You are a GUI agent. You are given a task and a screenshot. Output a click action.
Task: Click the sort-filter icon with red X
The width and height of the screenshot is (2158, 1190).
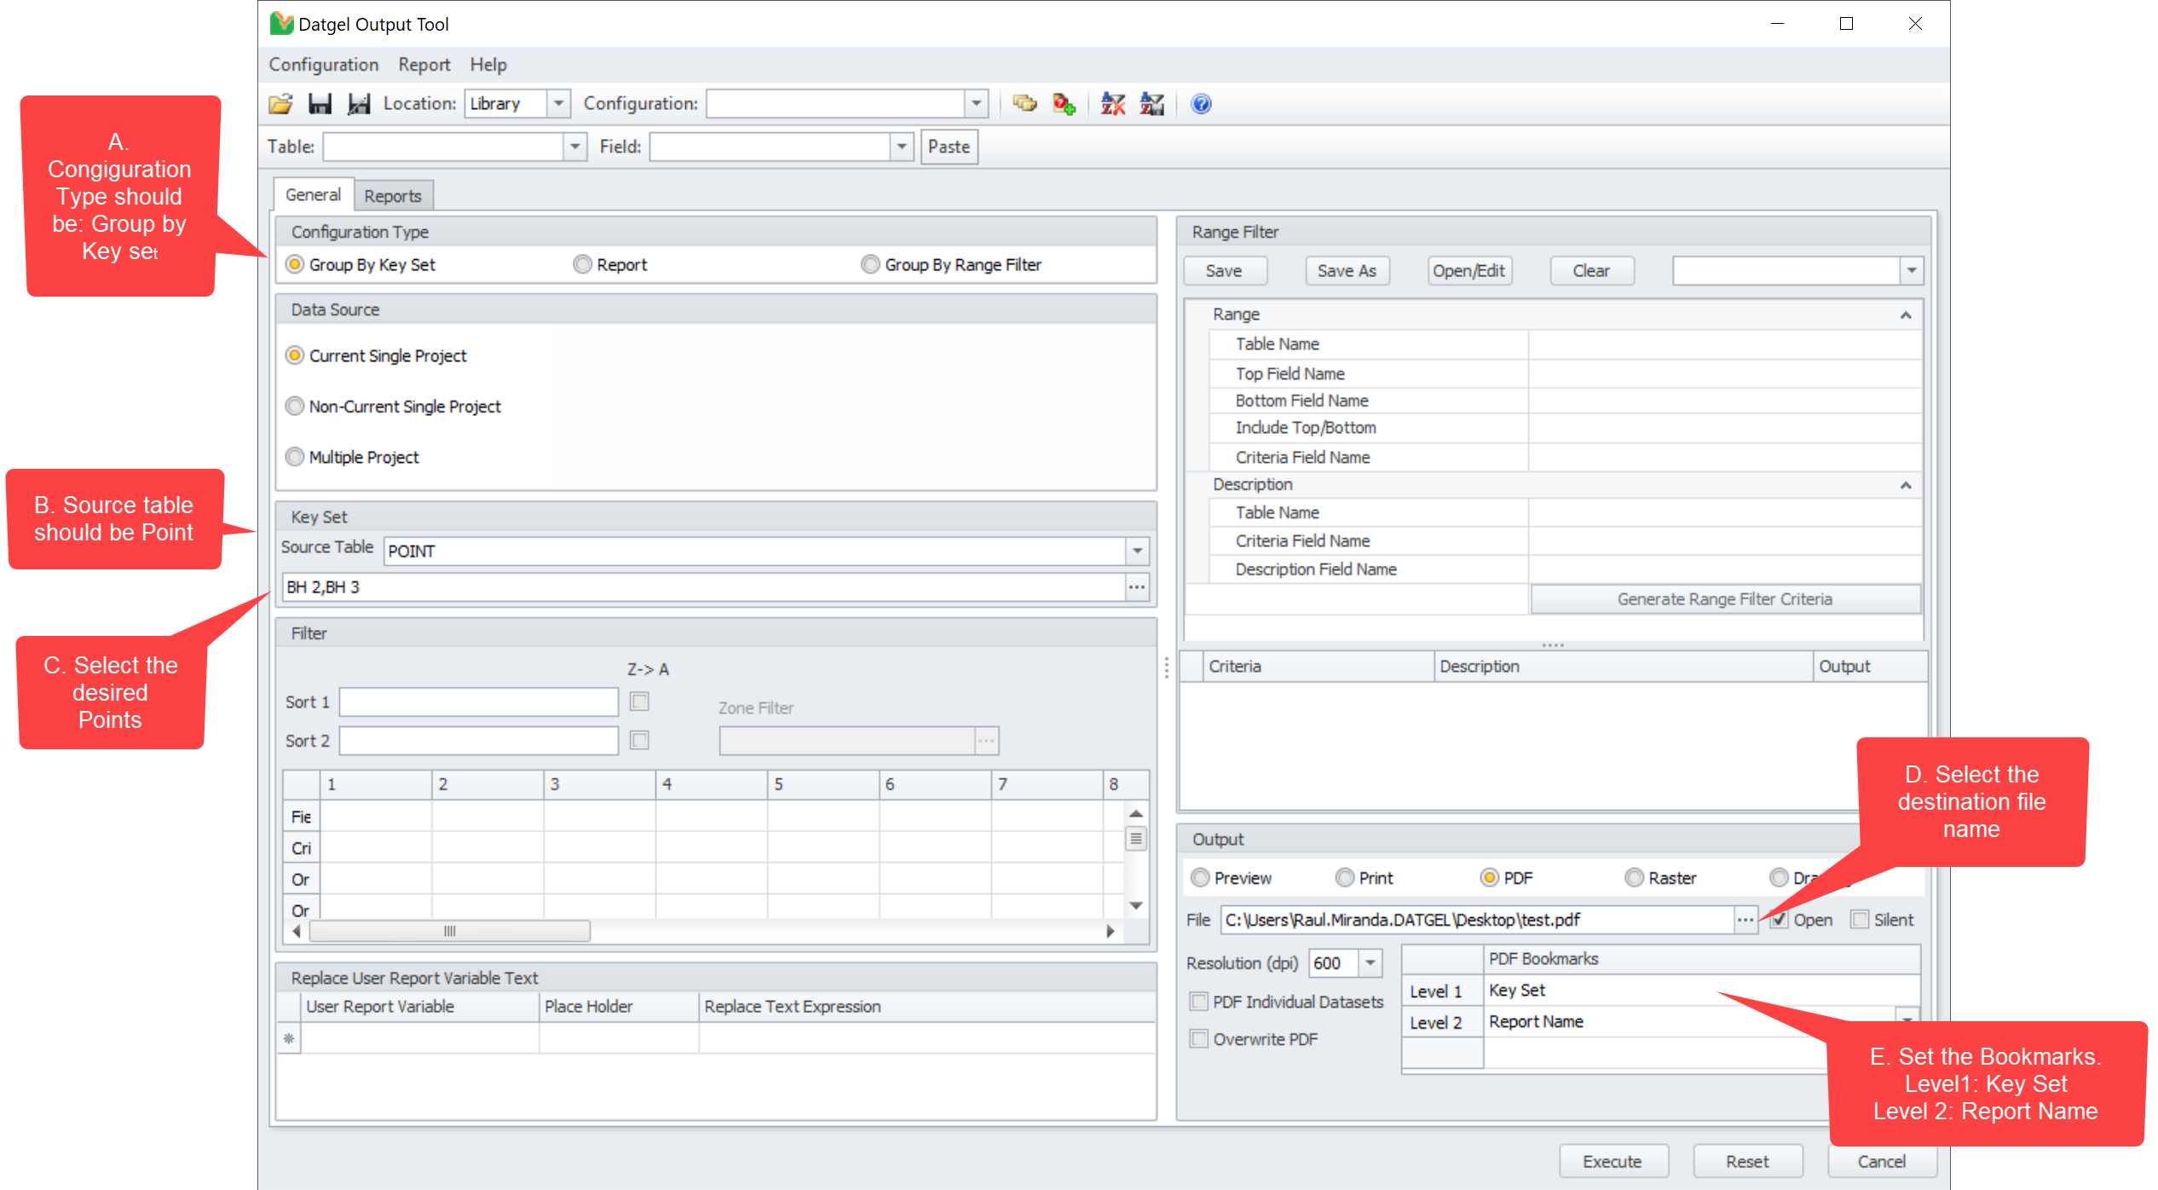click(x=1112, y=104)
